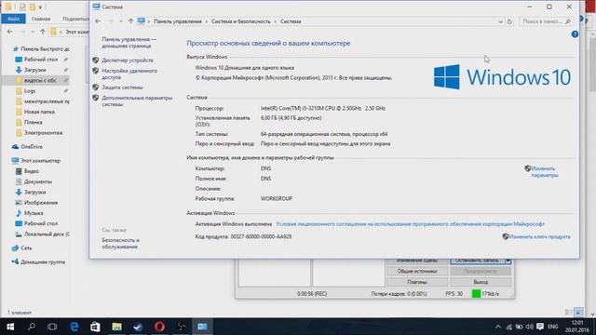Select the Пленка folder in sidebar

coord(34,122)
